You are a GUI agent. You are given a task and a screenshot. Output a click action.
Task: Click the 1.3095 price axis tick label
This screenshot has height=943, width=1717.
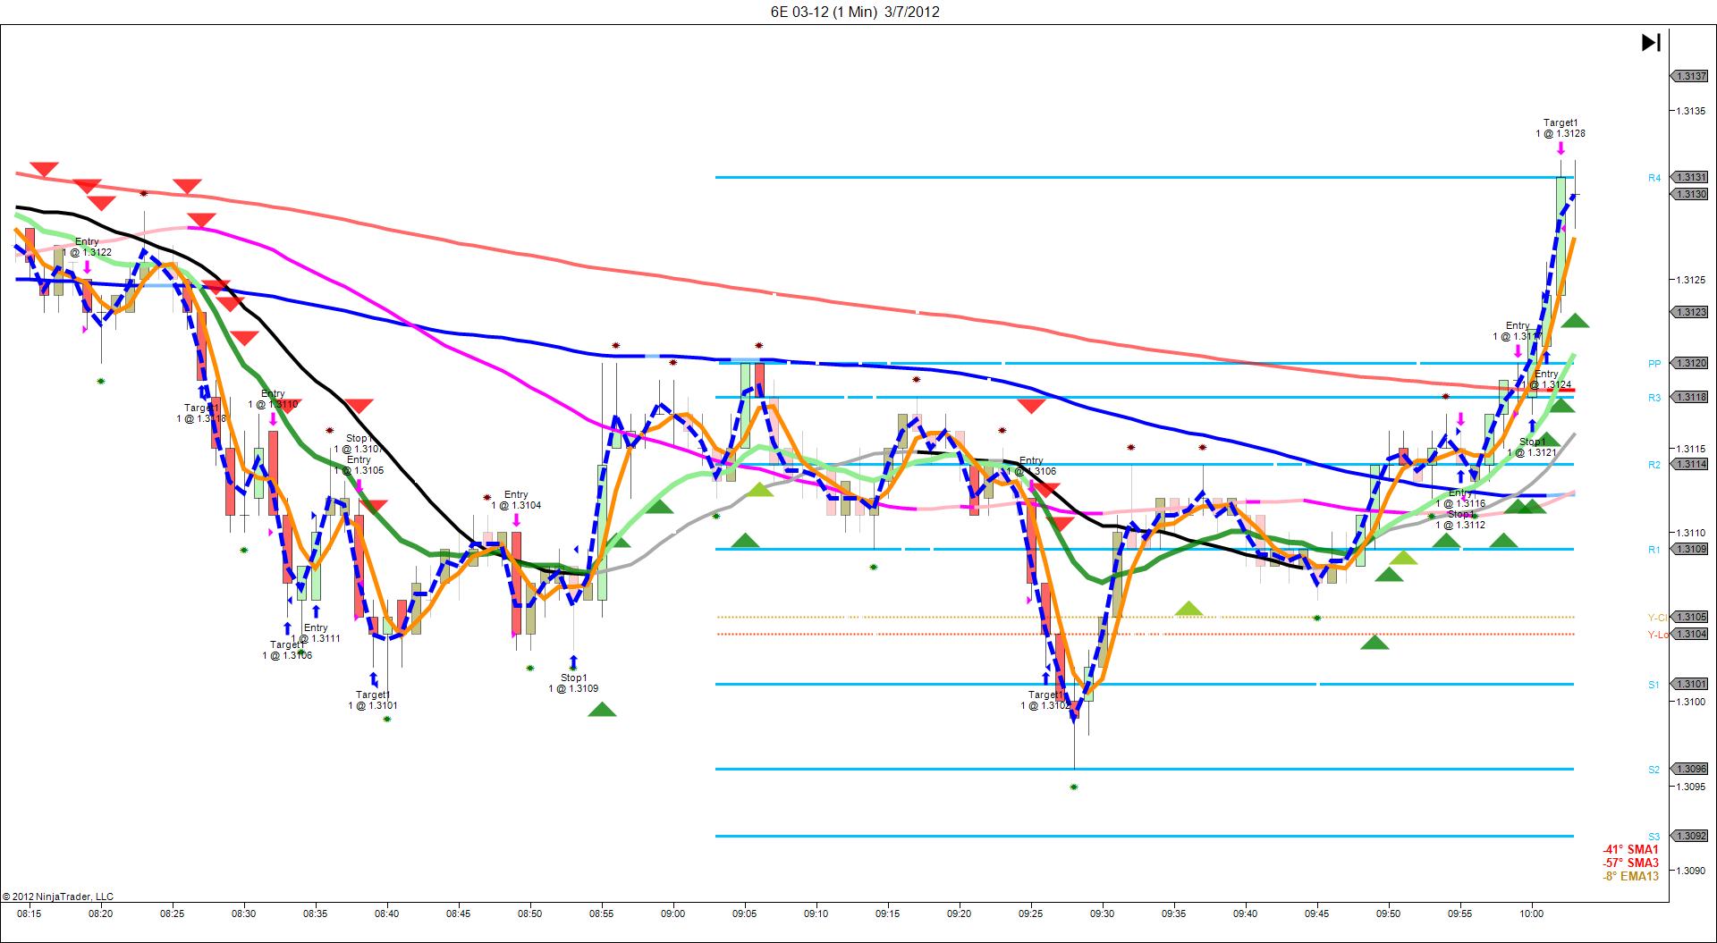coord(1692,787)
